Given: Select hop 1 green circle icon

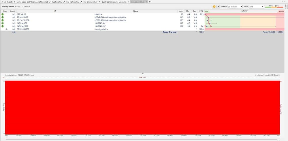Looking at the screenshot, I should (3, 14).
